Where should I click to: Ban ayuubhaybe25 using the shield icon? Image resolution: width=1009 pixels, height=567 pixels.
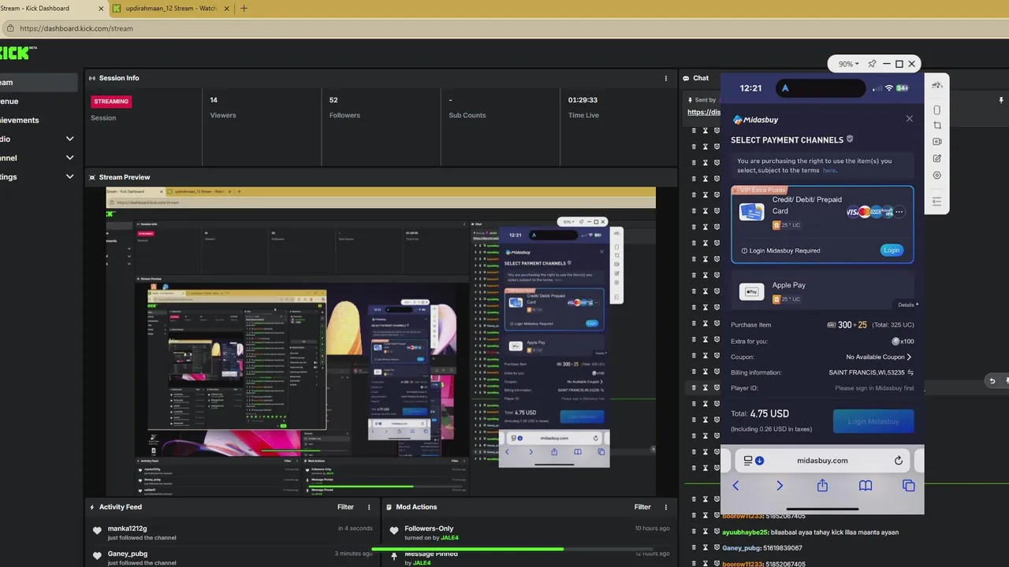pos(717,532)
